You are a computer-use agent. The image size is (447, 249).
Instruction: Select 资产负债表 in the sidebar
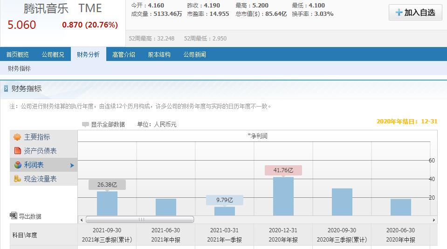pos(44,151)
